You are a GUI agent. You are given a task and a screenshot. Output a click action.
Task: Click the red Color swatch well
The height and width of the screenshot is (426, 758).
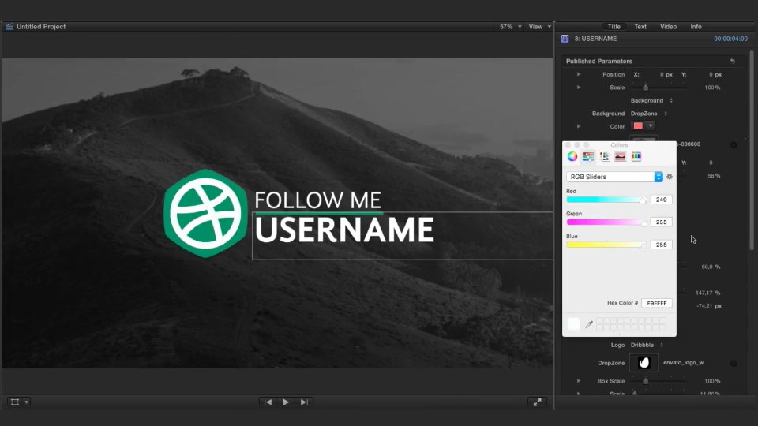click(x=638, y=126)
